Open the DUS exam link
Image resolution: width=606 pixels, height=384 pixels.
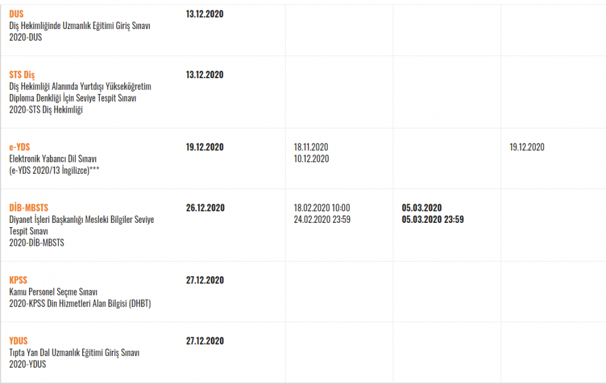pos(16,14)
